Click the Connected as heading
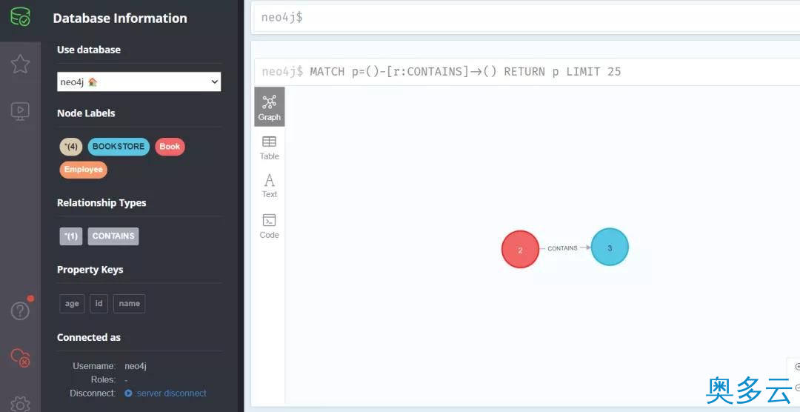 (89, 337)
